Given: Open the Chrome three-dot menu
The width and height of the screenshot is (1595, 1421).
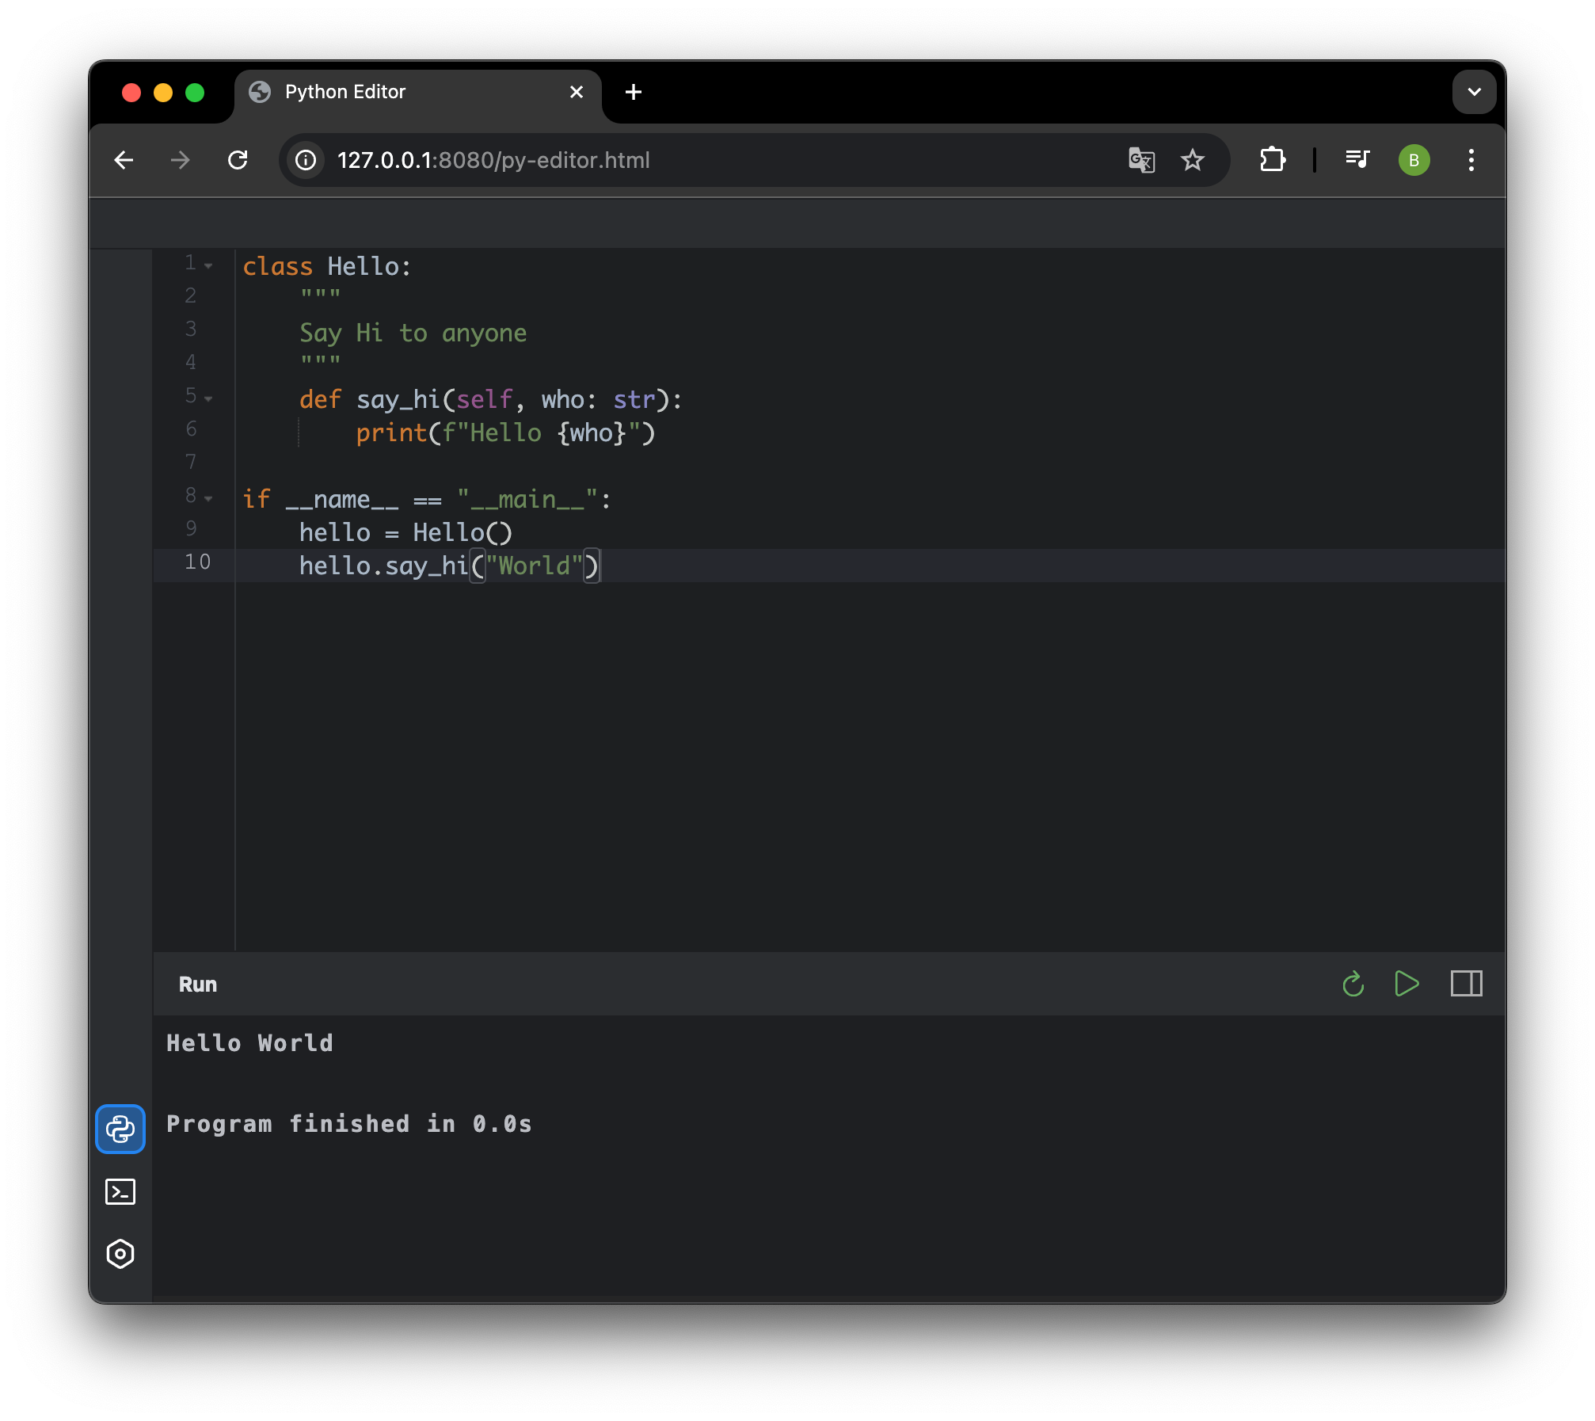Looking at the screenshot, I should [x=1471, y=160].
